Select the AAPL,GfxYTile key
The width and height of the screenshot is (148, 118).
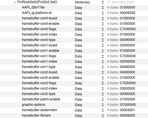(x=33, y=7)
